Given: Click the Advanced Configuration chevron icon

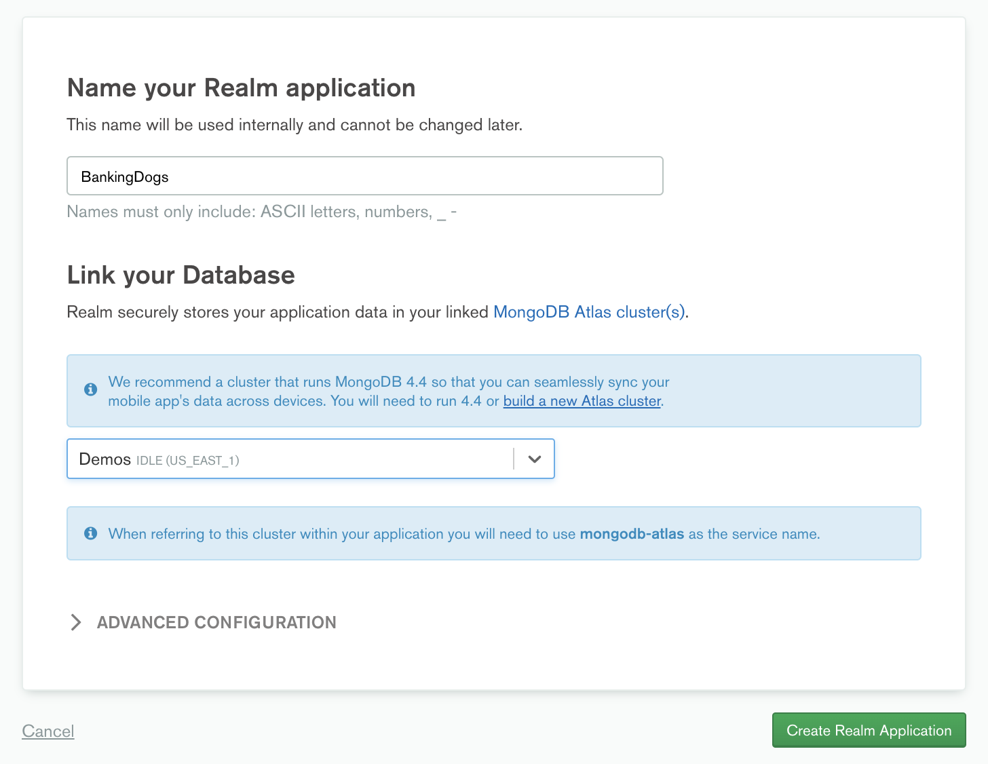Looking at the screenshot, I should click(76, 622).
